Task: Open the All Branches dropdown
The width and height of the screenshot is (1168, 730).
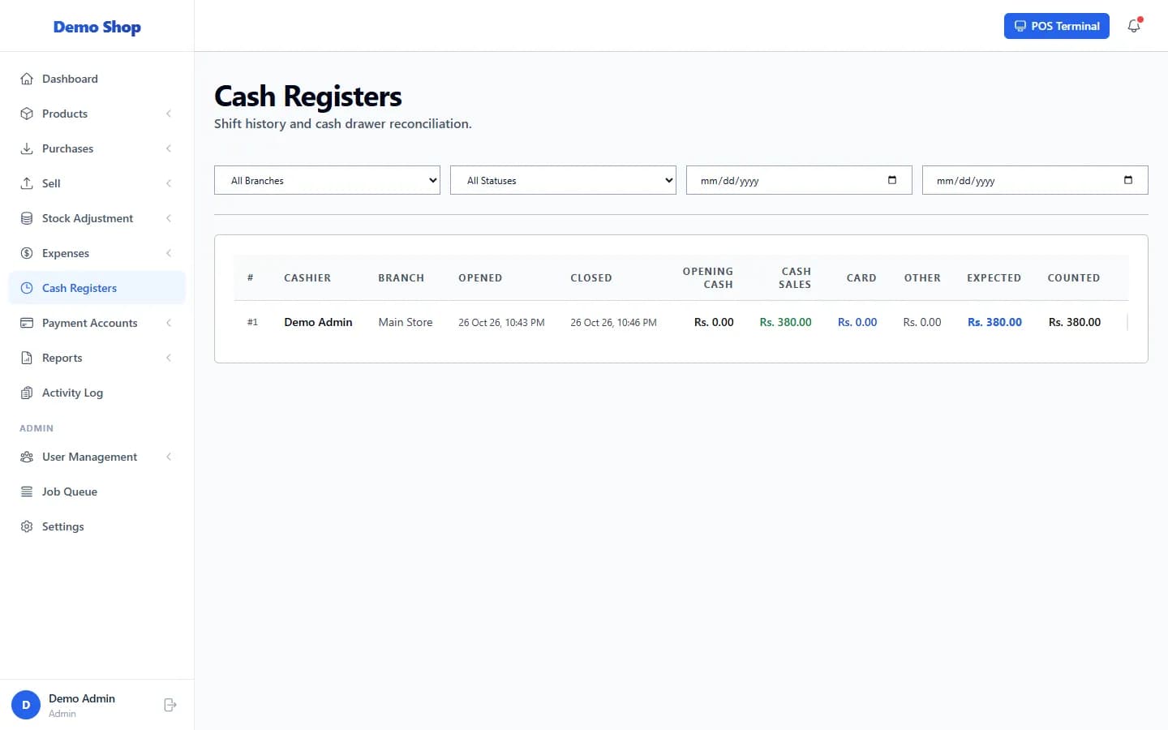Action: [327, 180]
